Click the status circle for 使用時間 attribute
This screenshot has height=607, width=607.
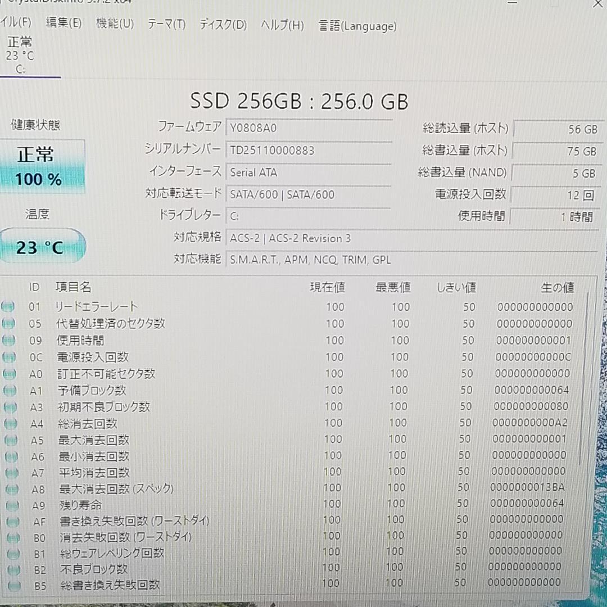pos(9,340)
